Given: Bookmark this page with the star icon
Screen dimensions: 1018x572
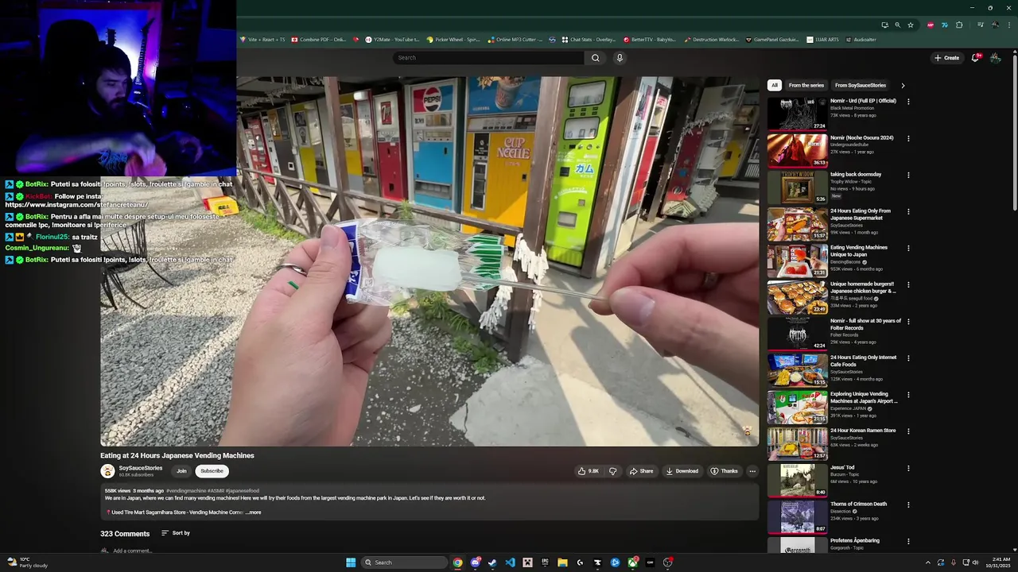Looking at the screenshot, I should pyautogui.click(x=911, y=25).
